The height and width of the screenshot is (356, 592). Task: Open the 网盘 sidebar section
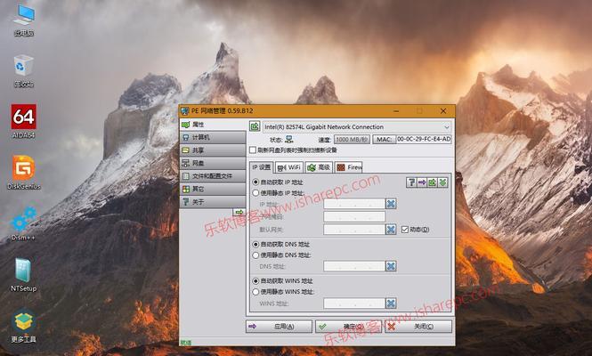[213, 163]
